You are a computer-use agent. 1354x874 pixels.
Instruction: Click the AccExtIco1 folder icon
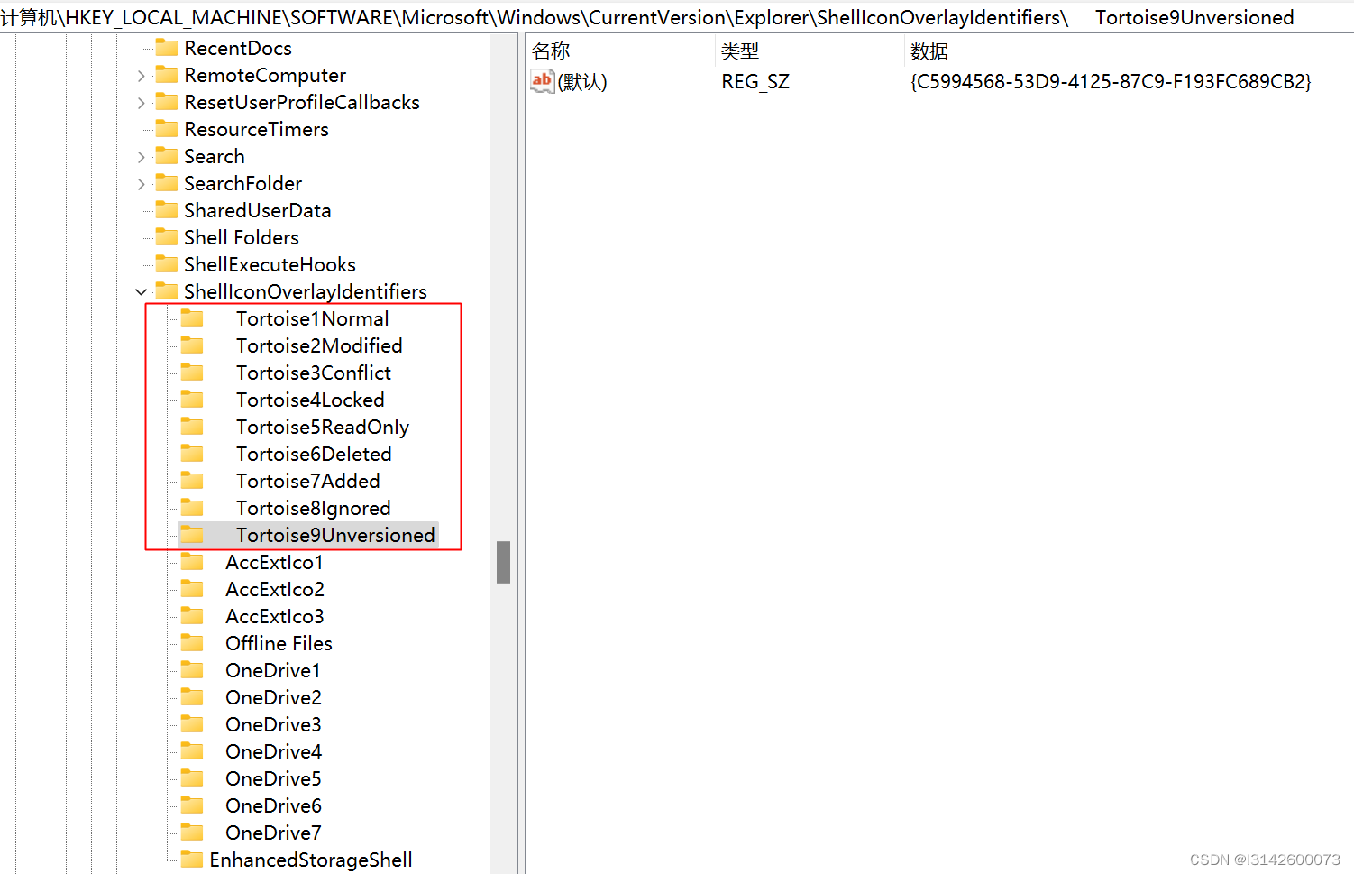(x=192, y=561)
